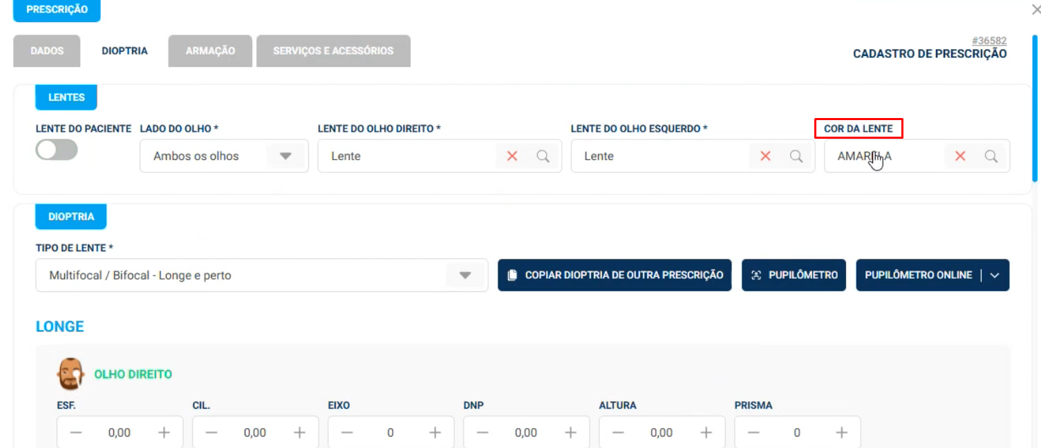The image size is (1041, 448).
Task: Clear the Lente do Olho Direito field
Action: pyautogui.click(x=512, y=157)
